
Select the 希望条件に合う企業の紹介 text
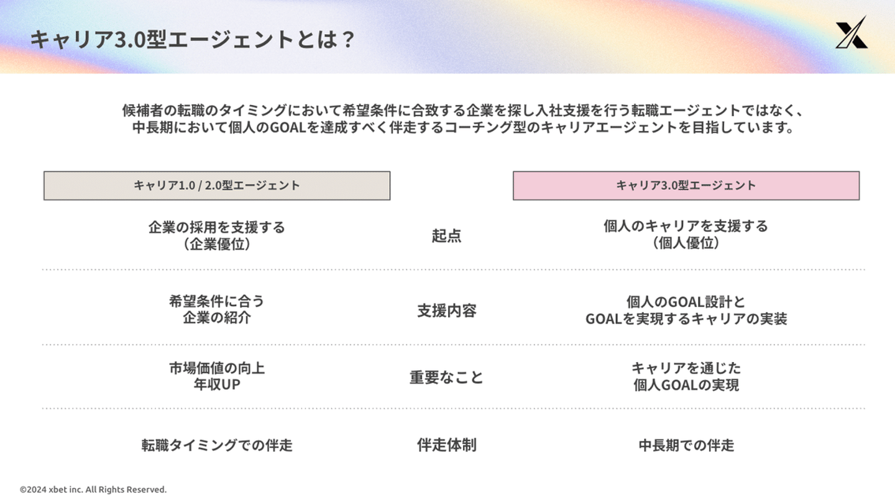pos(217,310)
